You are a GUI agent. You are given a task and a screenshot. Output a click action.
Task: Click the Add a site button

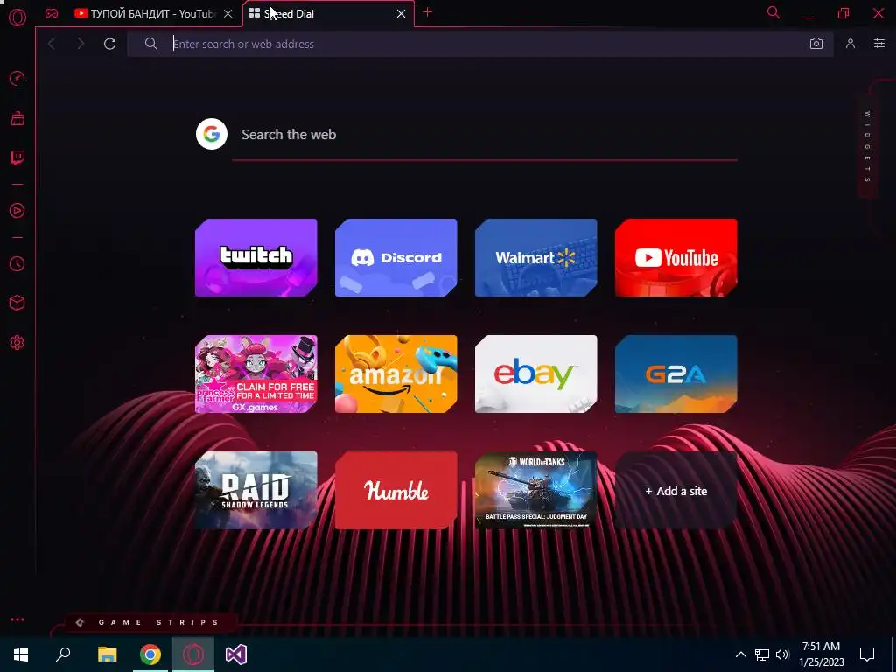676,491
